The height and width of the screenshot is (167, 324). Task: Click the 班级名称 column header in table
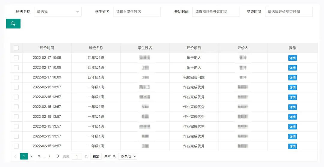pos(96,48)
